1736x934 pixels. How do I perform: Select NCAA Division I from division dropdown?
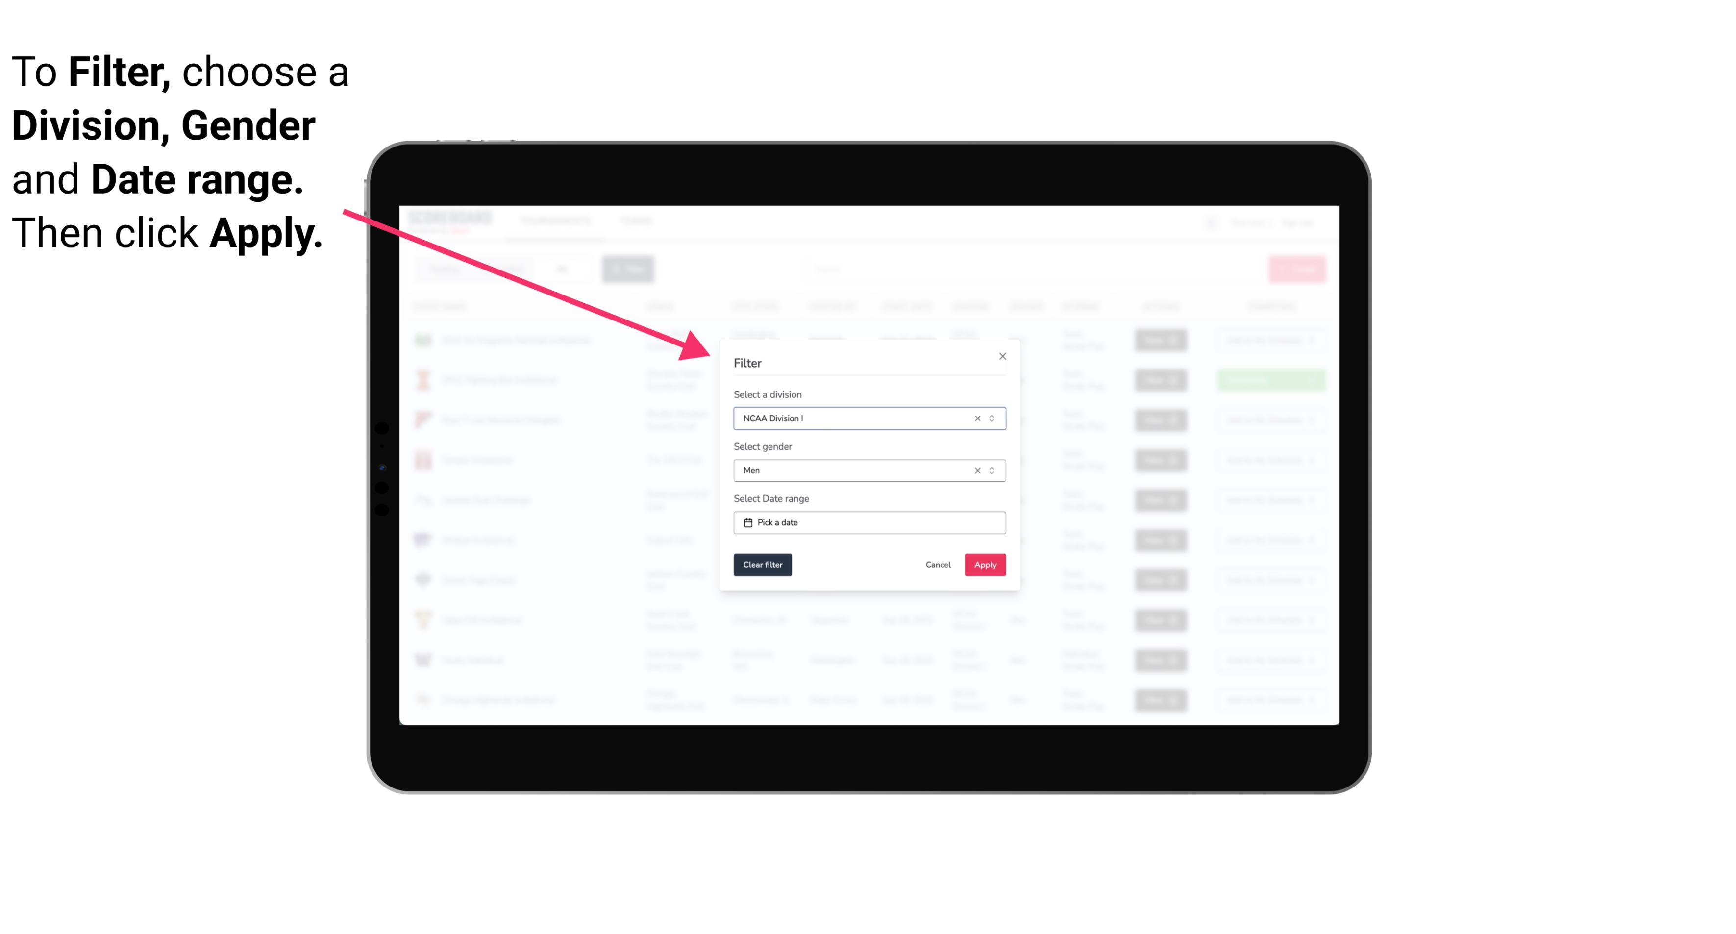coord(868,418)
